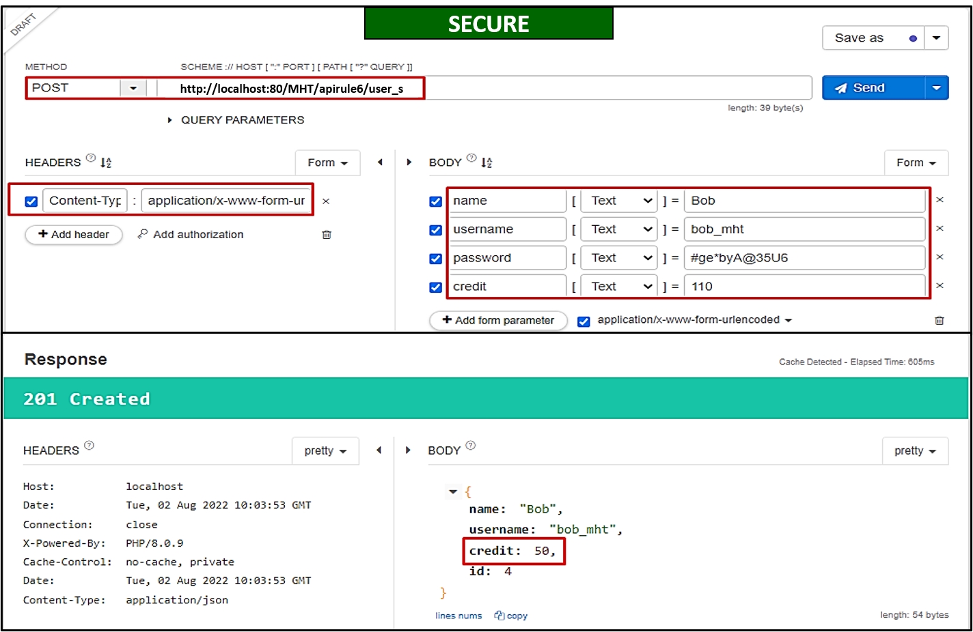Toggle the credit parameter checkbox
Viewport: 973px width, 632px height.
point(435,287)
